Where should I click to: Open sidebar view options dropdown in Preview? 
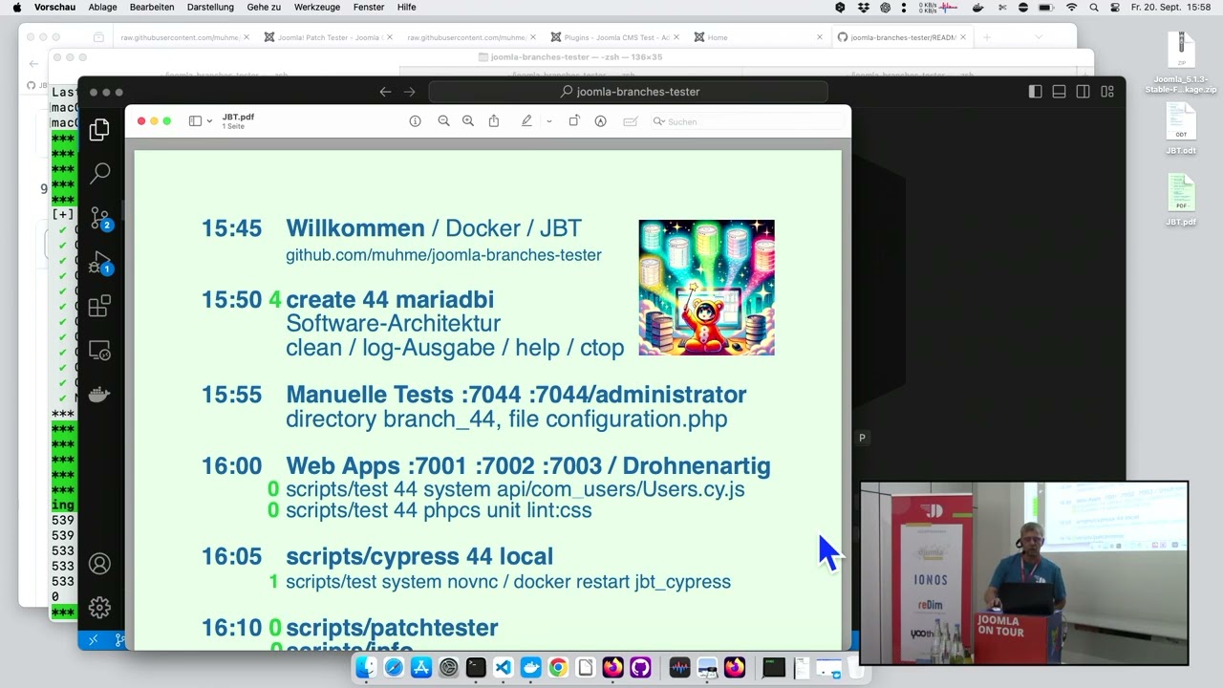(209, 121)
